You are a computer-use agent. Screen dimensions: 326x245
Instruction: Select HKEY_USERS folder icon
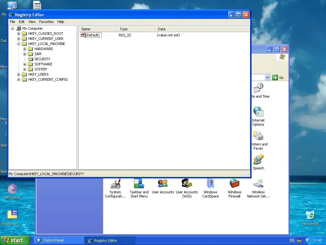25,74
